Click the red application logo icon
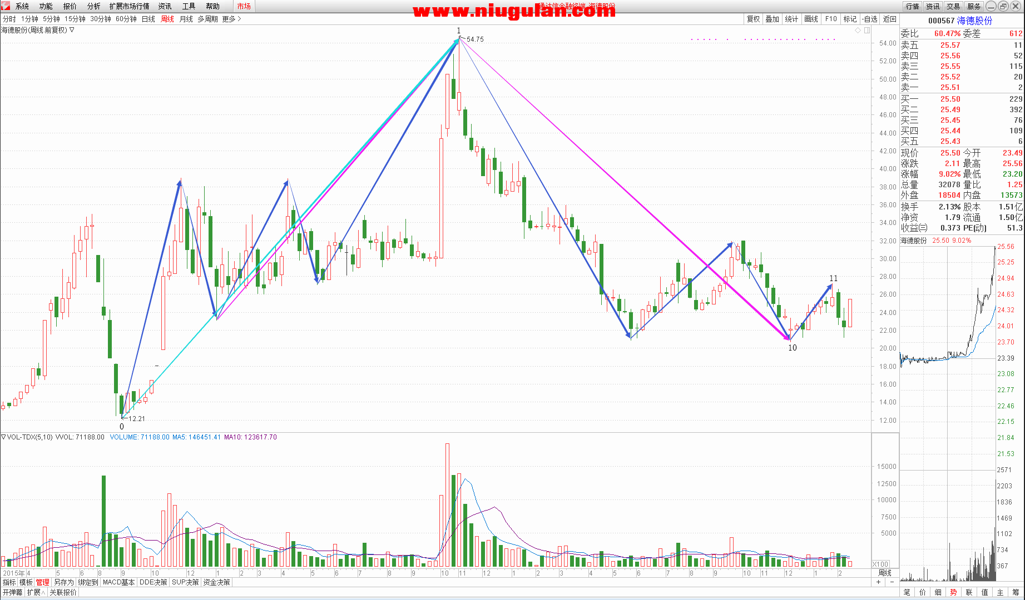The width and height of the screenshot is (1025, 600). (6, 6)
